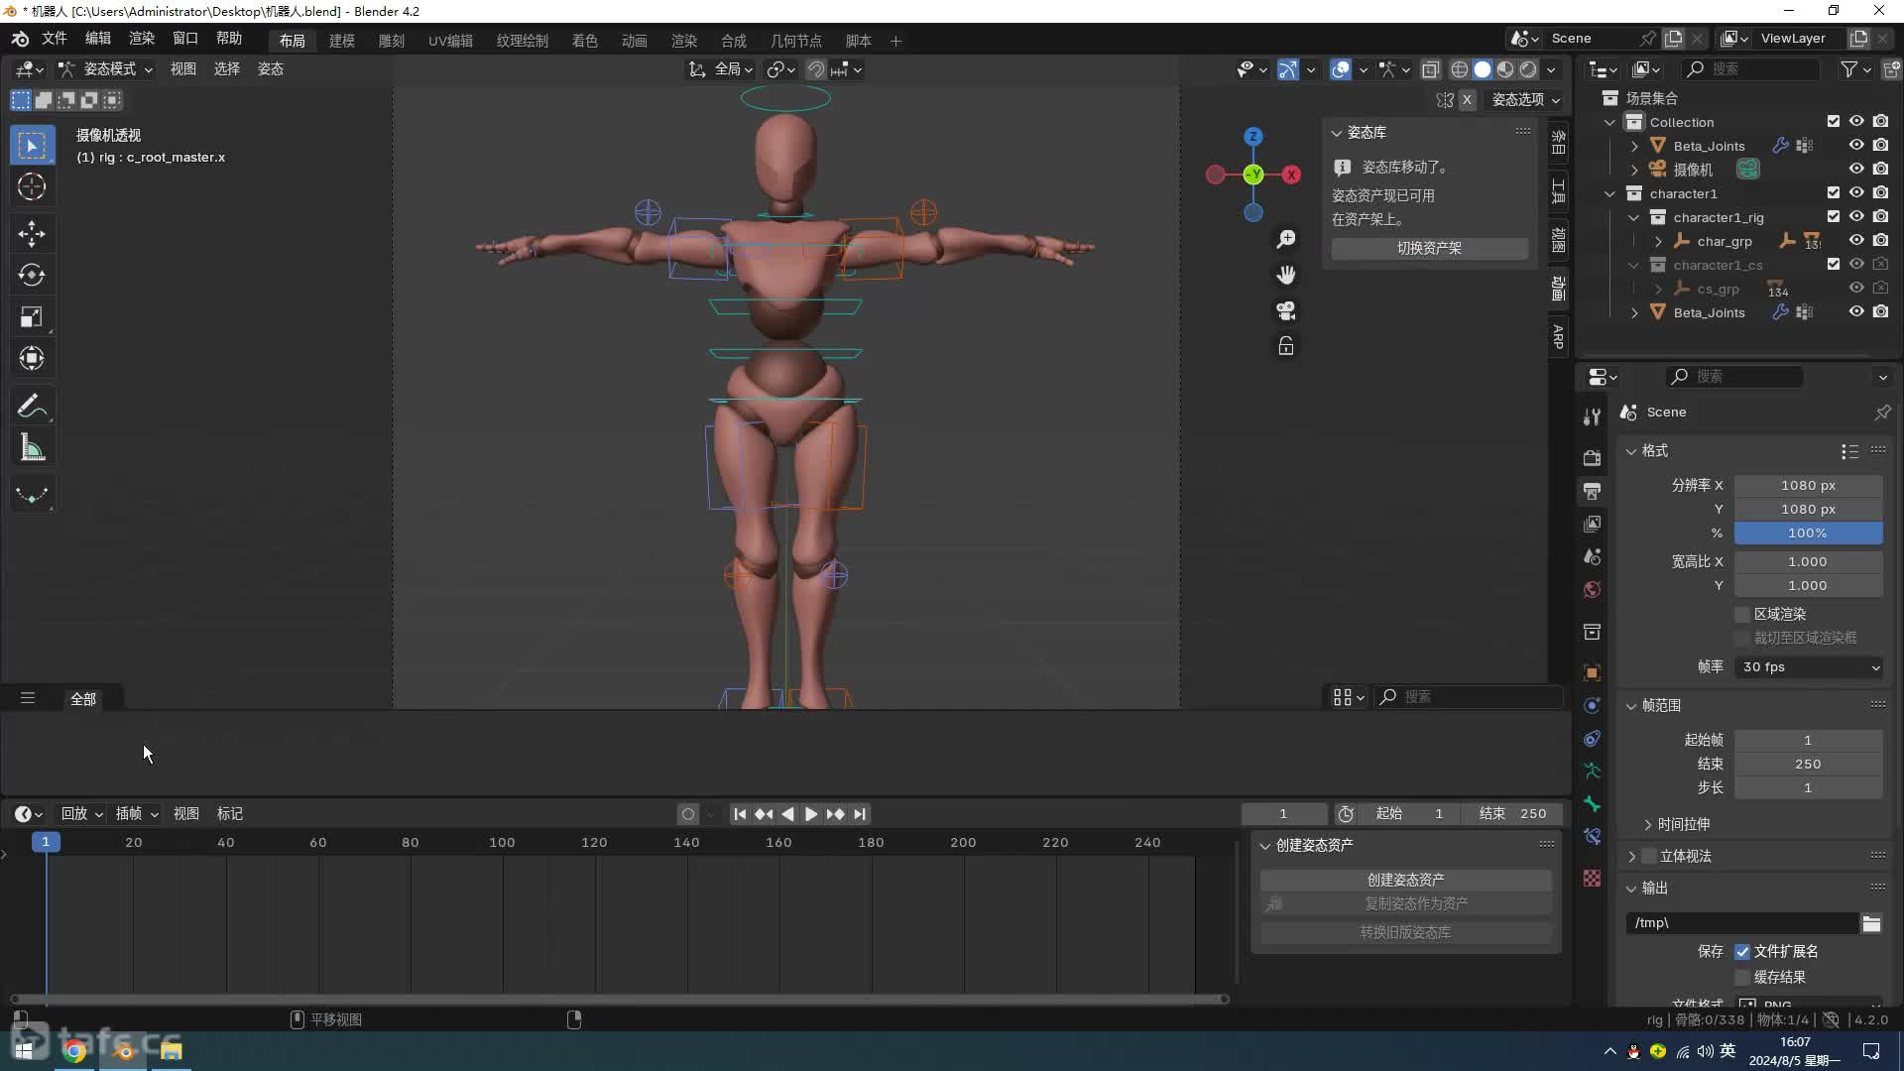The height and width of the screenshot is (1071, 1904).
Task: Open the Object properties orange square icon
Action: click(1592, 672)
